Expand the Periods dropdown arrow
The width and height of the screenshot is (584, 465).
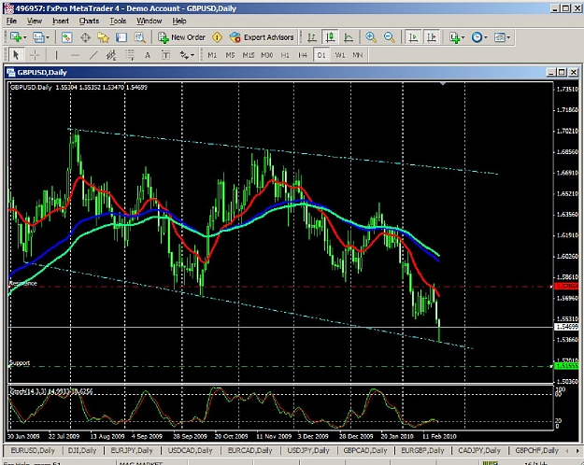point(486,37)
